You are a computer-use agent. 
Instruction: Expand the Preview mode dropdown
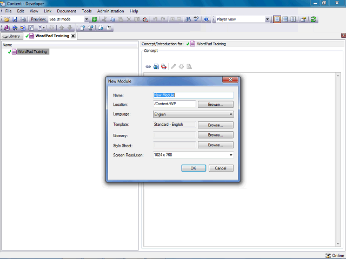[86, 19]
